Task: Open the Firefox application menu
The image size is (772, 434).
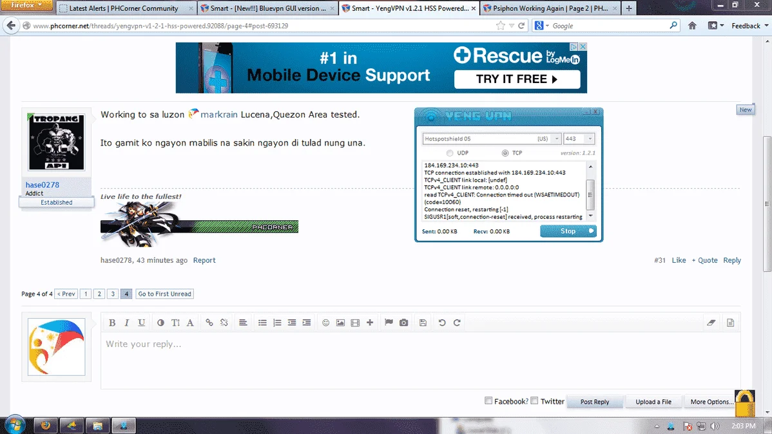Action: click(x=26, y=5)
